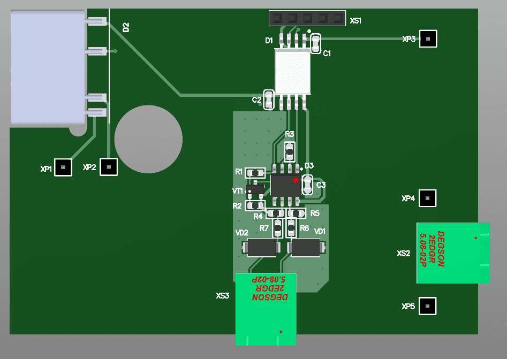
Task: Select resistor R1
Action: point(255,173)
